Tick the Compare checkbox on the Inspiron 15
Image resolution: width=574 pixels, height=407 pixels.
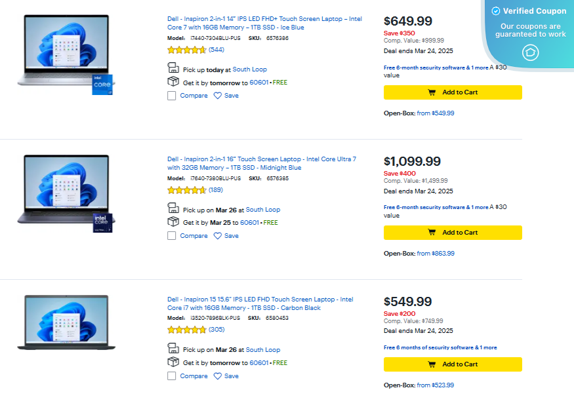173,376
